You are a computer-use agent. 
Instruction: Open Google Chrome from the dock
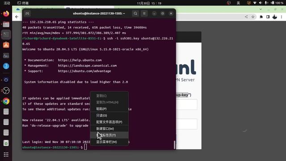6,101
